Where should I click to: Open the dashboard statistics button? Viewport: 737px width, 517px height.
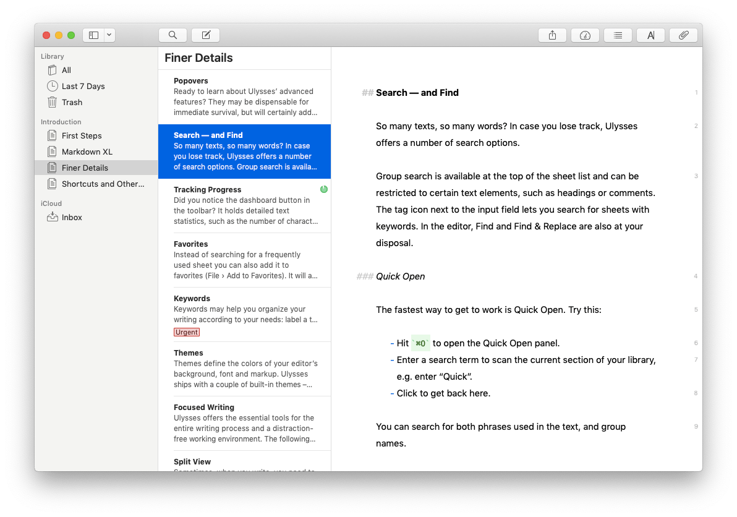(x=585, y=35)
